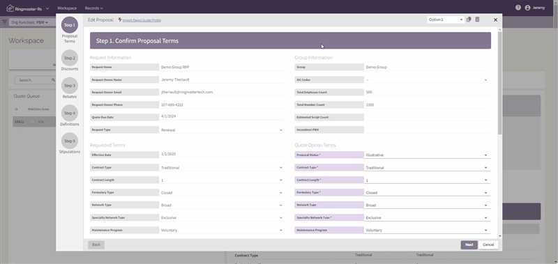The width and height of the screenshot is (558, 264).
Task: Click the 'Quote Queue' heading
Action: pos(27,96)
